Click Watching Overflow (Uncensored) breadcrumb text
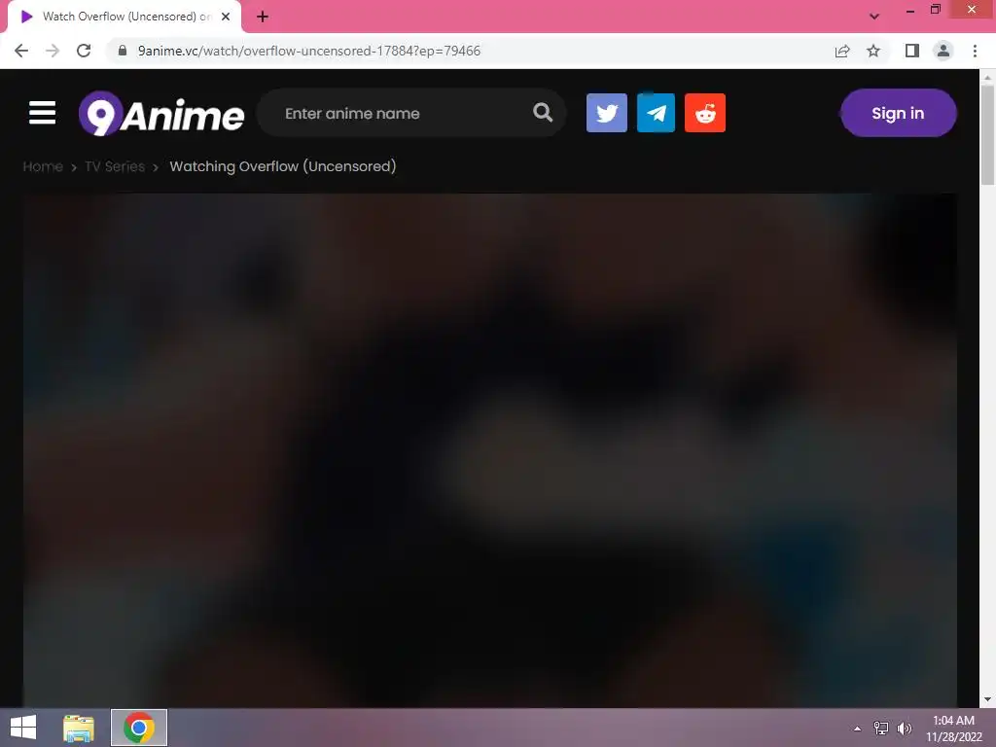Viewport: 996px width, 747px height. (x=283, y=166)
